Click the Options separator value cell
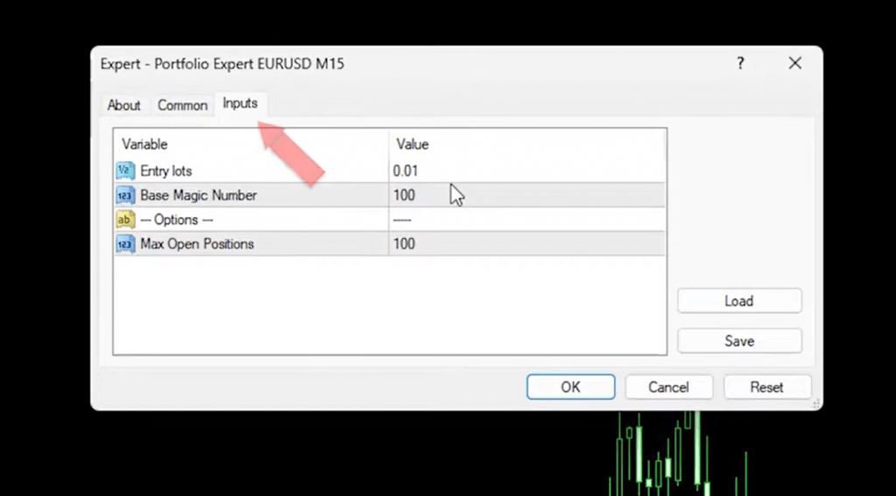Viewport: 896px width, 496px height. point(525,220)
